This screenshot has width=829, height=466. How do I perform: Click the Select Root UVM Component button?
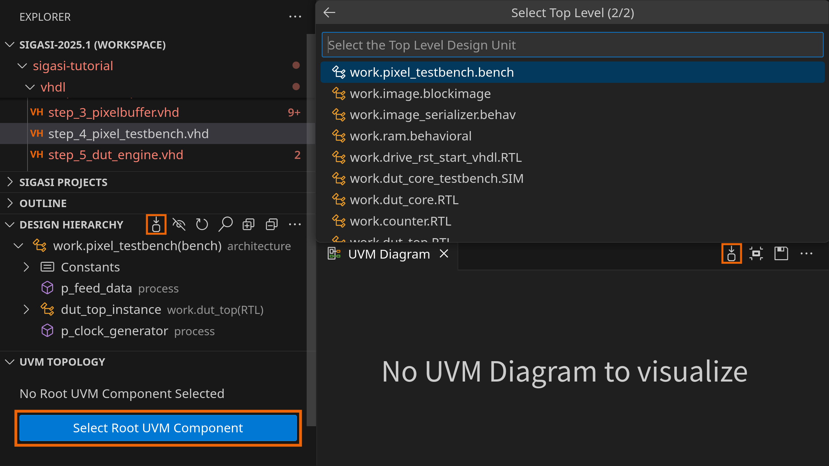(x=158, y=428)
